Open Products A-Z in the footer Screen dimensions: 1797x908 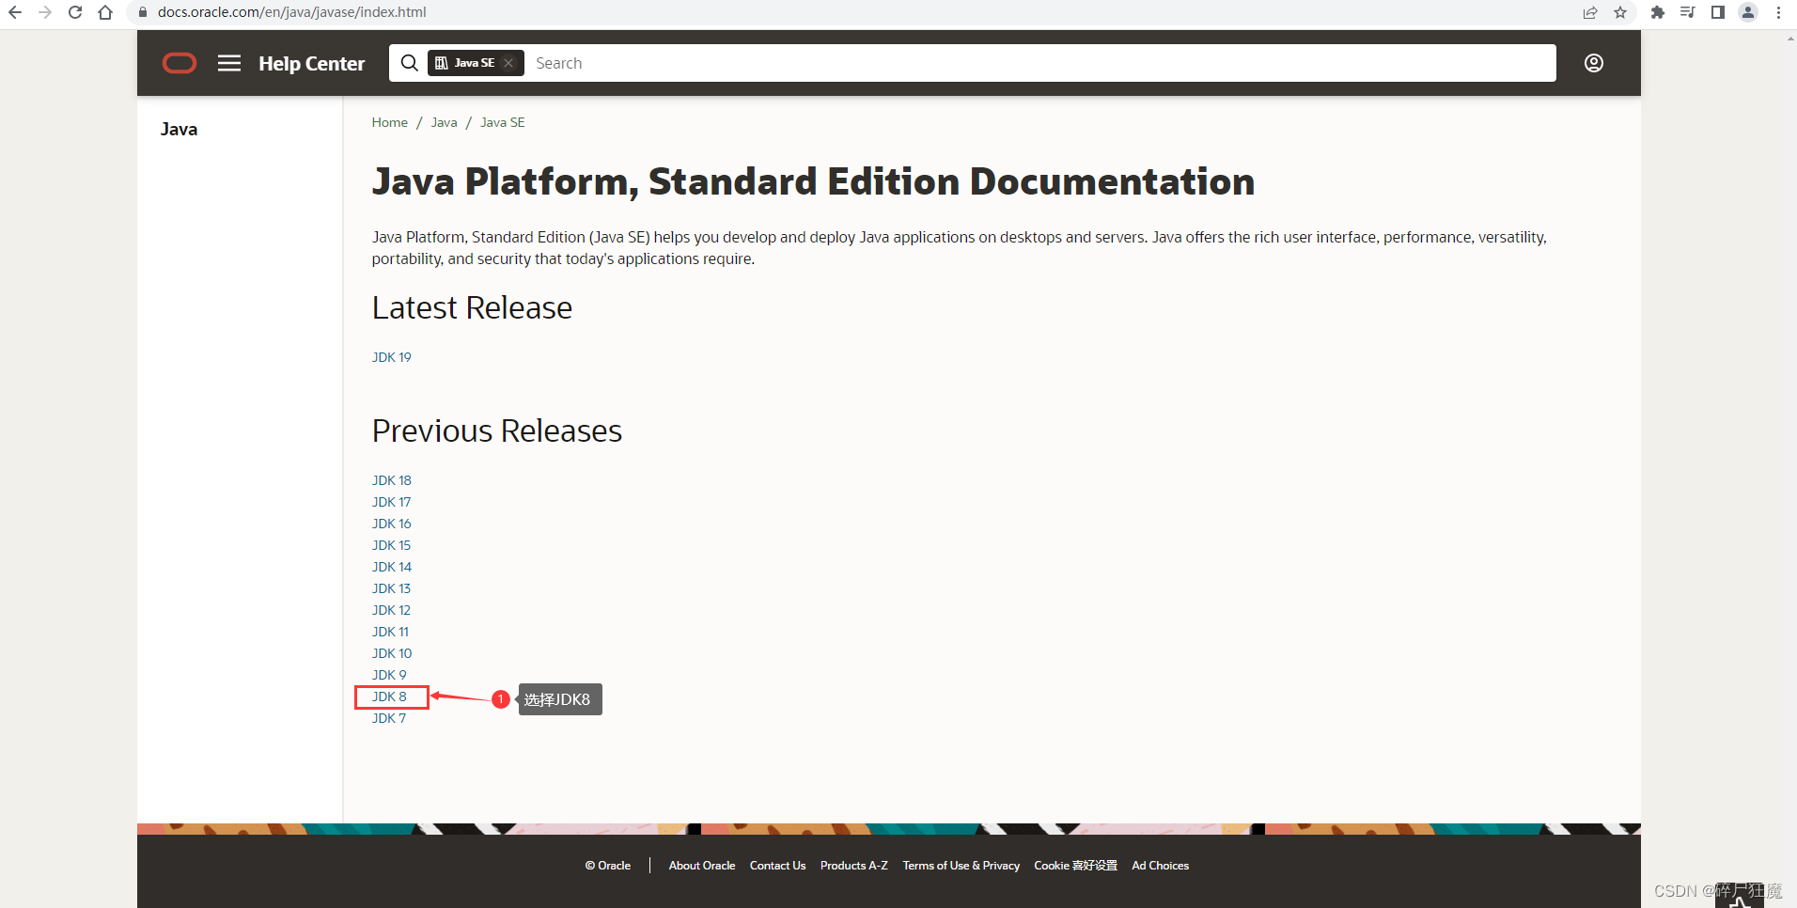[853, 866]
